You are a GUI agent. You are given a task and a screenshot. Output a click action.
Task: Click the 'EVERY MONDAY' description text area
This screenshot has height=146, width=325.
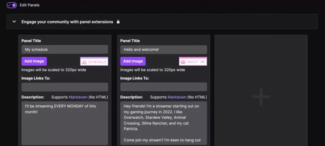click(65, 123)
